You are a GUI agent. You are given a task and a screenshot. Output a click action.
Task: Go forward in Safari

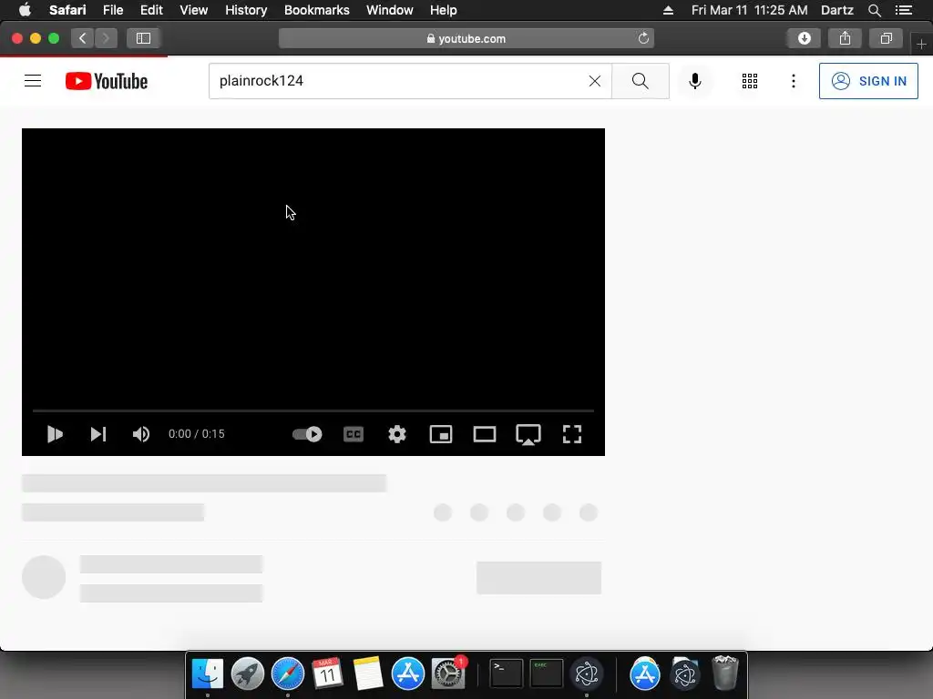click(x=106, y=38)
